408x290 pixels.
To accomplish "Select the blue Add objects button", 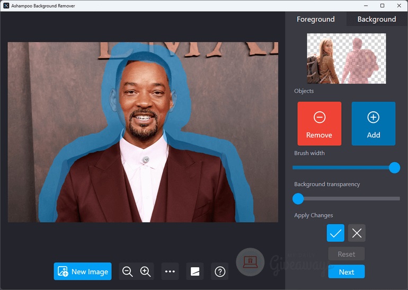I will (373, 124).
